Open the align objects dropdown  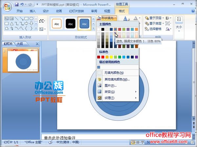point(168,18)
